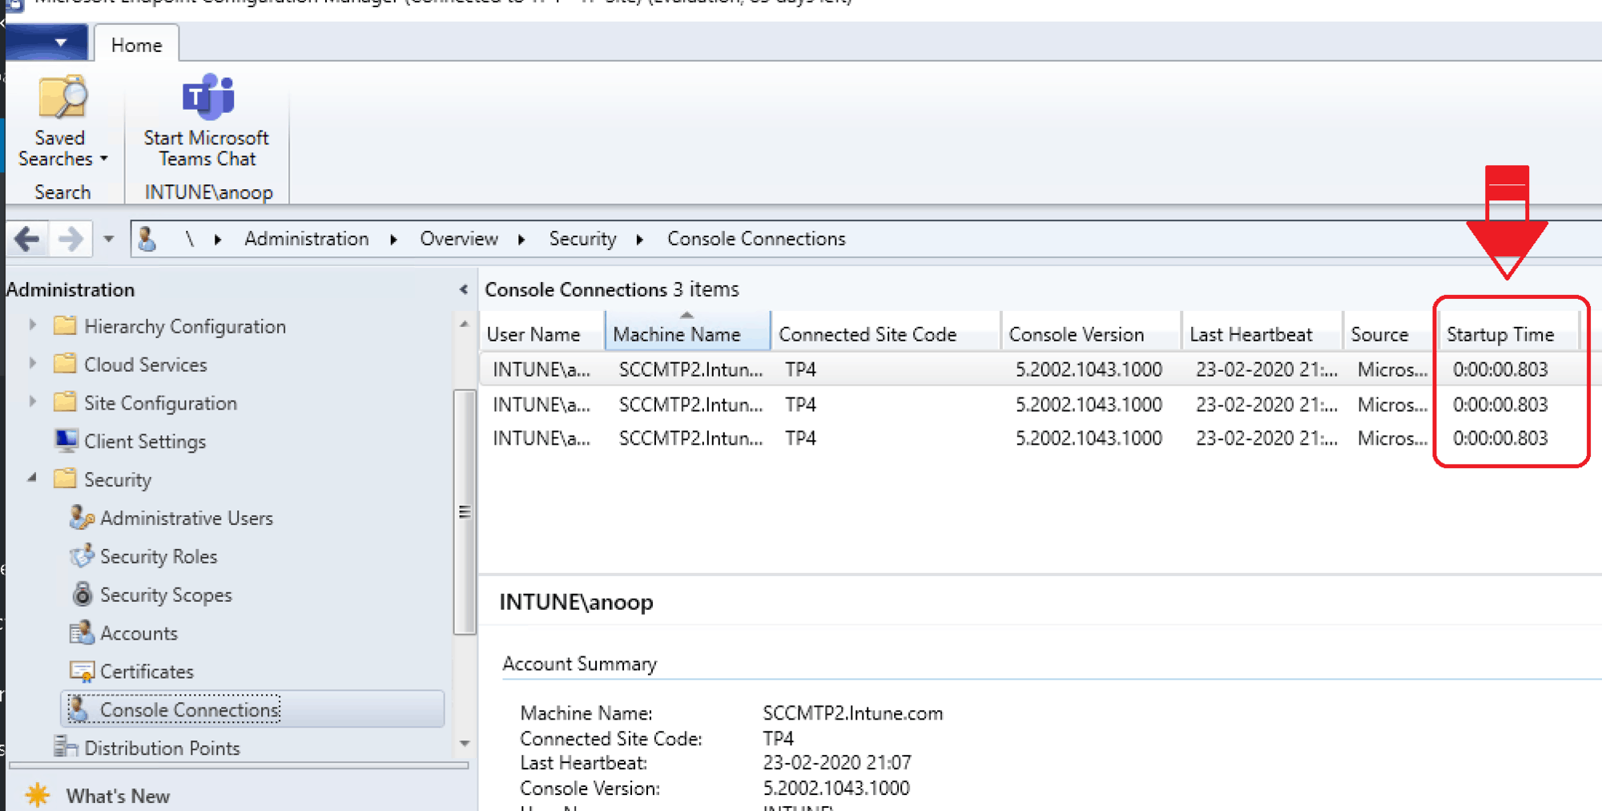Click Administration in breadcrumb
Viewport: 1602px width, 811px height.
(307, 239)
